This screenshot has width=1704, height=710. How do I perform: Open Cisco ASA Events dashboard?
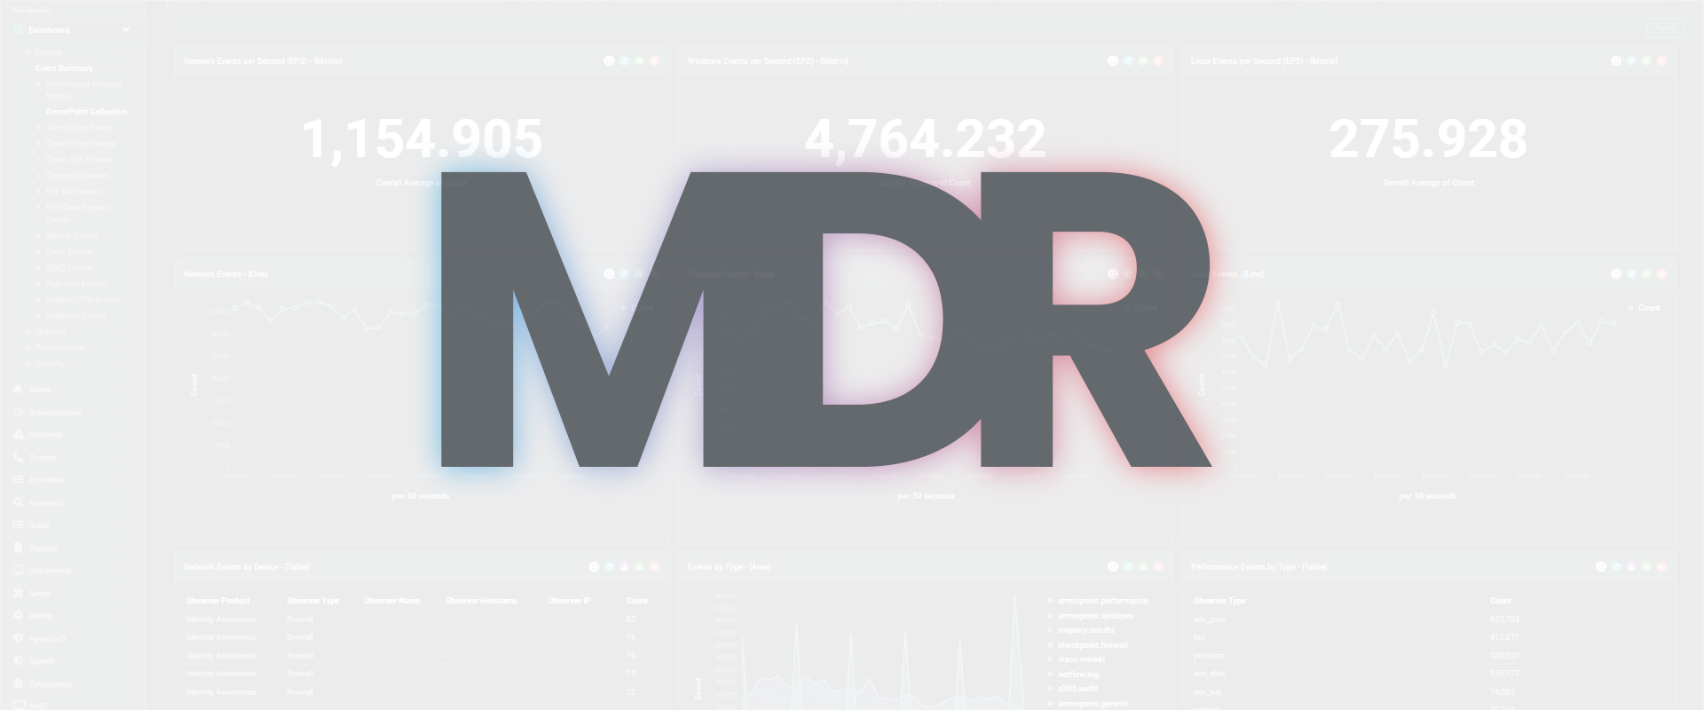[78, 160]
